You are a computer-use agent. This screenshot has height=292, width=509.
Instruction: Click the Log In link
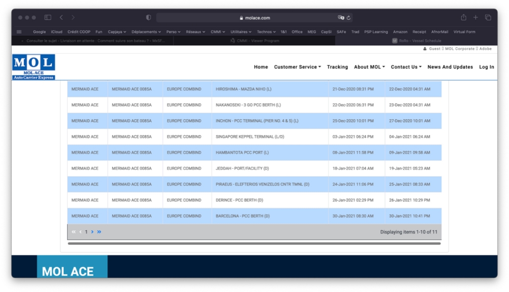click(487, 67)
